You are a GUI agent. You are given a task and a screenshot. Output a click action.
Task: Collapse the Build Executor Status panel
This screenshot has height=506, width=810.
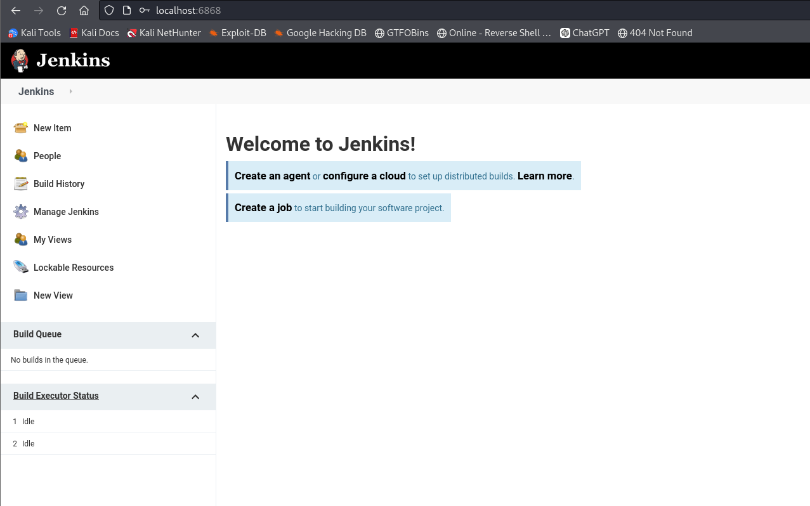(195, 397)
